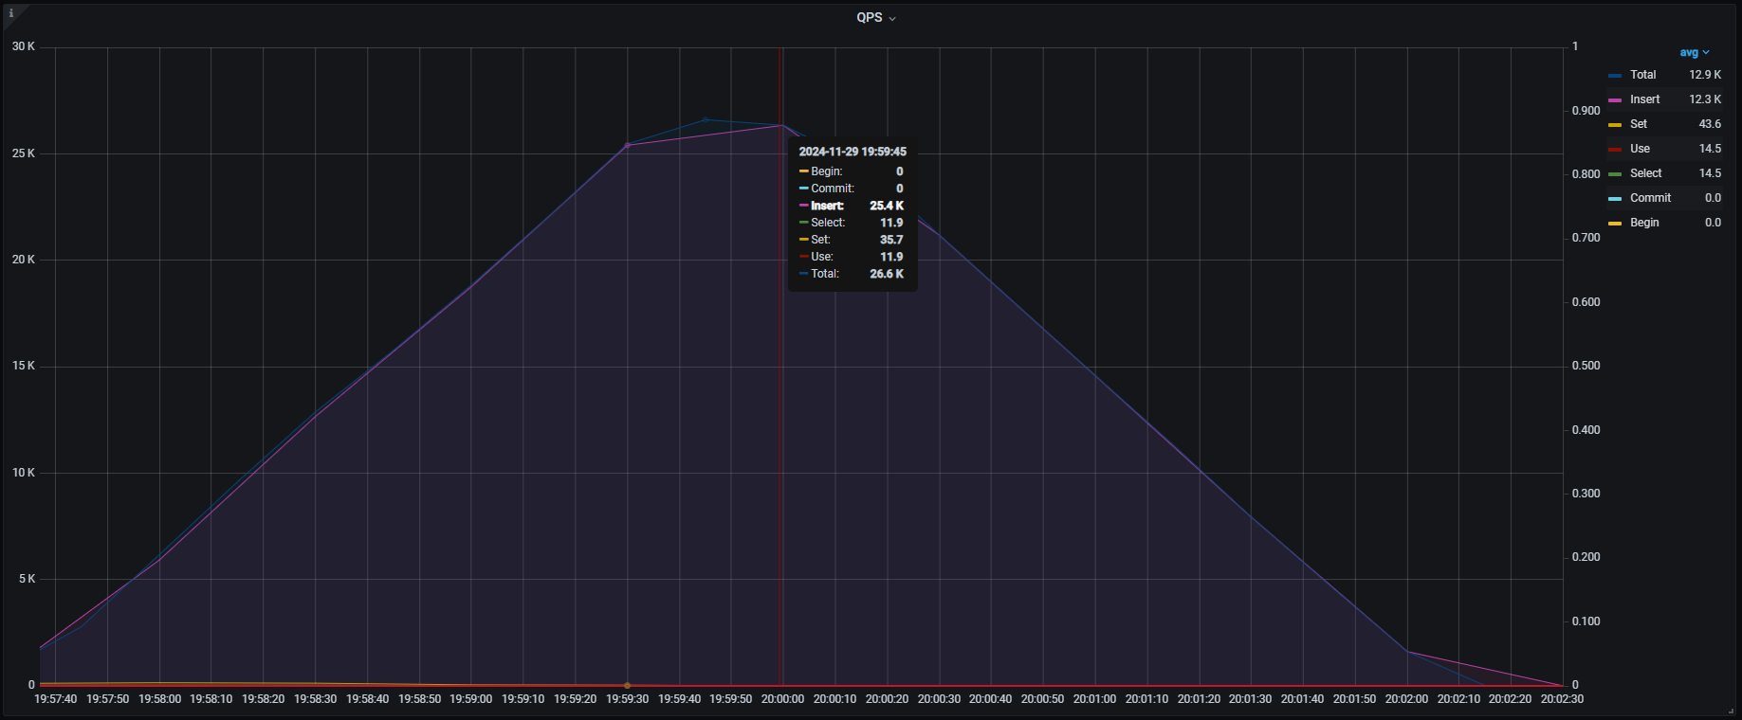The height and width of the screenshot is (720, 1742).
Task: Click the Insert avg value 12.3 K
Action: 1704,99
